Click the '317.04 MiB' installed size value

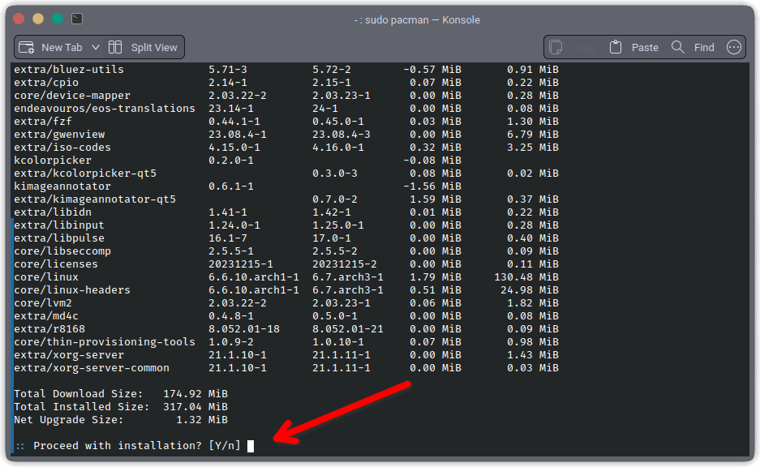(x=195, y=407)
